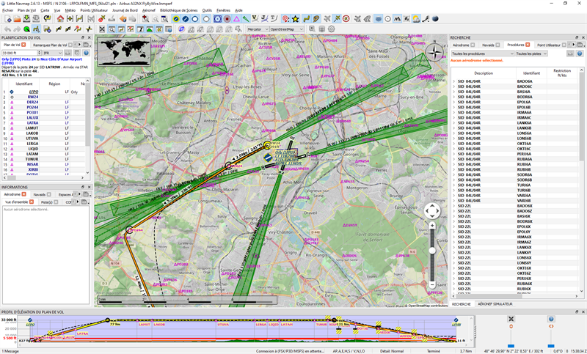Image resolution: width=587 pixels, height=354 pixels.
Task: Toggle NDB station display
Action: (x=227, y=19)
